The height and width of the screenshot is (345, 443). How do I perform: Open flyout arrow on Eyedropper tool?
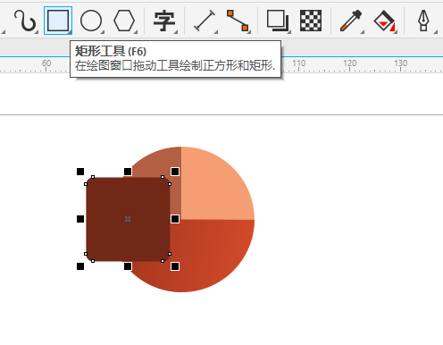pyautogui.click(x=363, y=32)
